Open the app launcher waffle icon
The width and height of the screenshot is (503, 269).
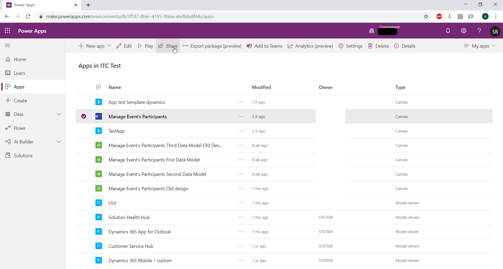coord(7,31)
